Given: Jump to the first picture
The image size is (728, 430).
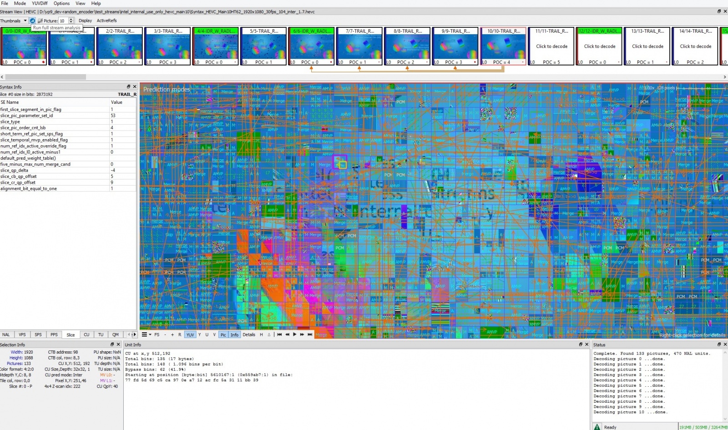Looking at the screenshot, I should click(x=279, y=334).
